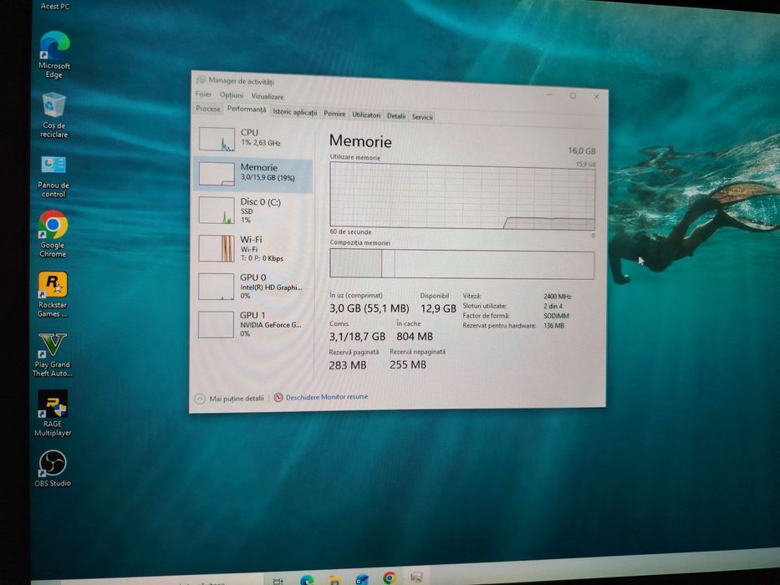
Task: Open Microsoft Edge desktop shortcut
Action: pyautogui.click(x=54, y=54)
